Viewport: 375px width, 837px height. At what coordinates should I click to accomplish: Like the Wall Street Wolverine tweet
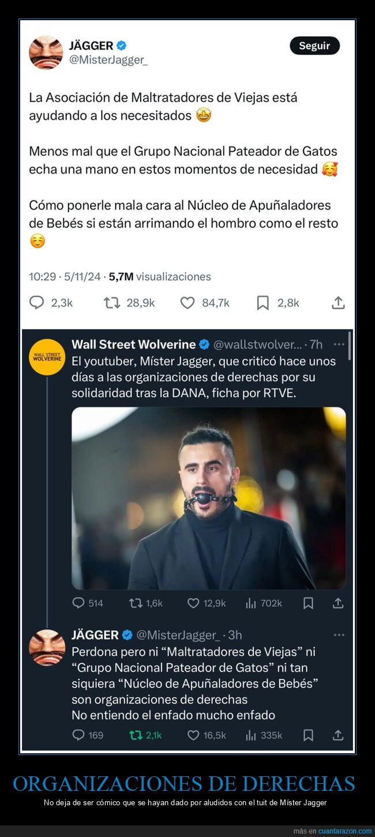(x=194, y=603)
